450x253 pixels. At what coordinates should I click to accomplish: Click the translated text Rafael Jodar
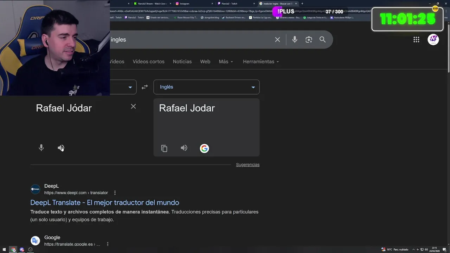tap(187, 108)
